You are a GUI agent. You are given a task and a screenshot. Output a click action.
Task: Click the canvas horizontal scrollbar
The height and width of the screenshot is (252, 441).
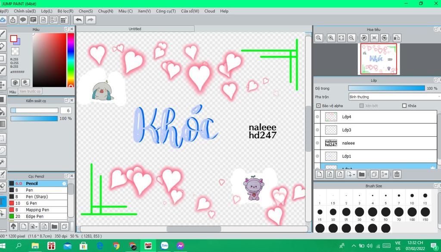[x=194, y=229]
